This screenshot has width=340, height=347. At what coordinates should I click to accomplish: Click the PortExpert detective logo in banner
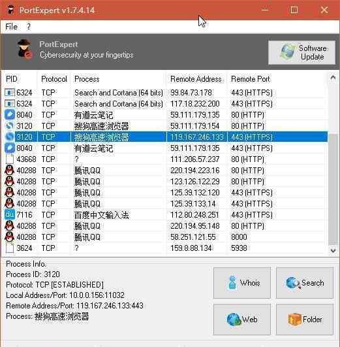(x=24, y=49)
